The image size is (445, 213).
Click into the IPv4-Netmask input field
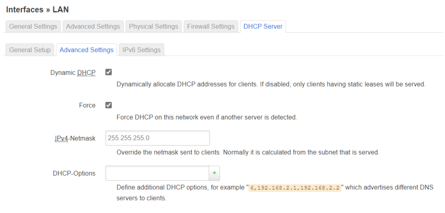tap(157, 138)
